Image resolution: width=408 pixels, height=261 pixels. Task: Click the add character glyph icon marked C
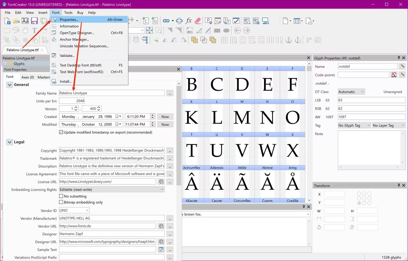(145, 21)
